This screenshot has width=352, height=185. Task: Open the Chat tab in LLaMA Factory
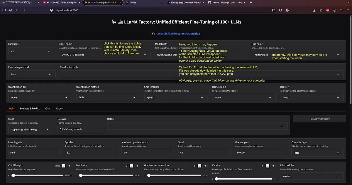[x=48, y=108]
